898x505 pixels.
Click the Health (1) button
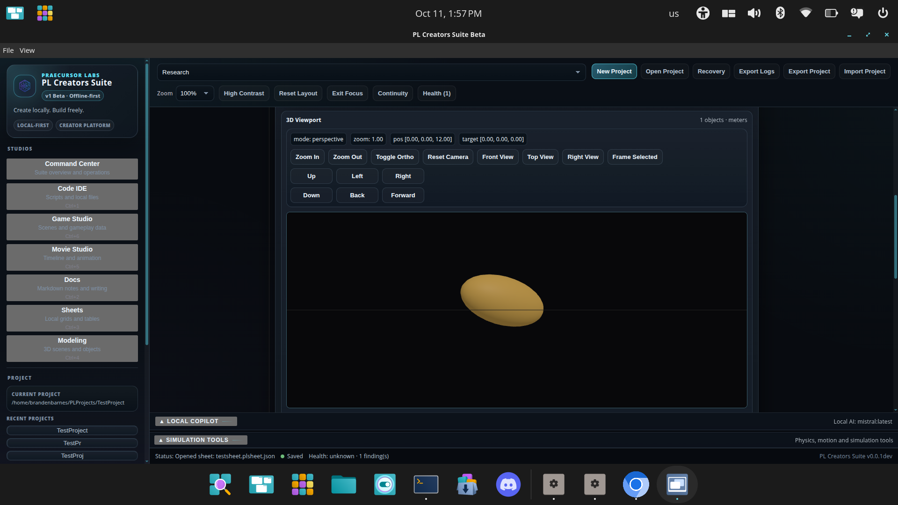[x=436, y=94]
